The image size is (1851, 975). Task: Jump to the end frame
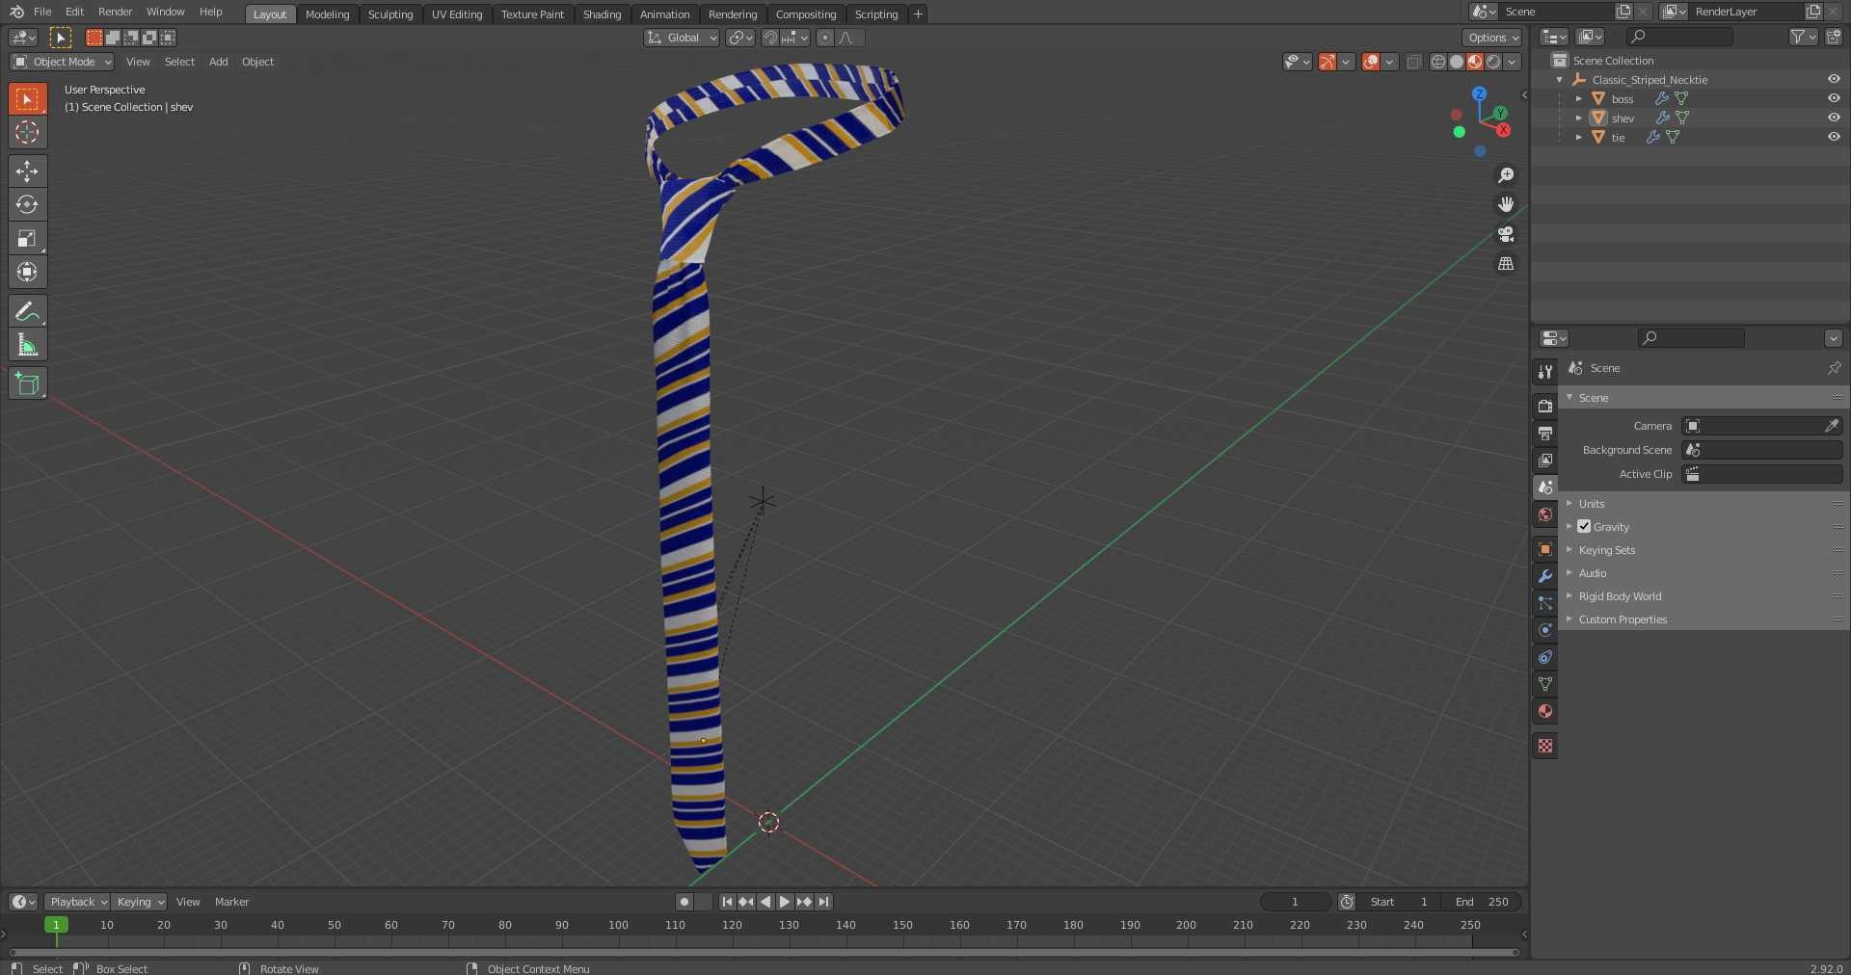[x=823, y=902]
